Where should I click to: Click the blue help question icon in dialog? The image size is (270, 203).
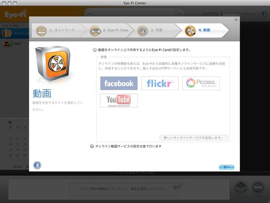tap(37, 165)
